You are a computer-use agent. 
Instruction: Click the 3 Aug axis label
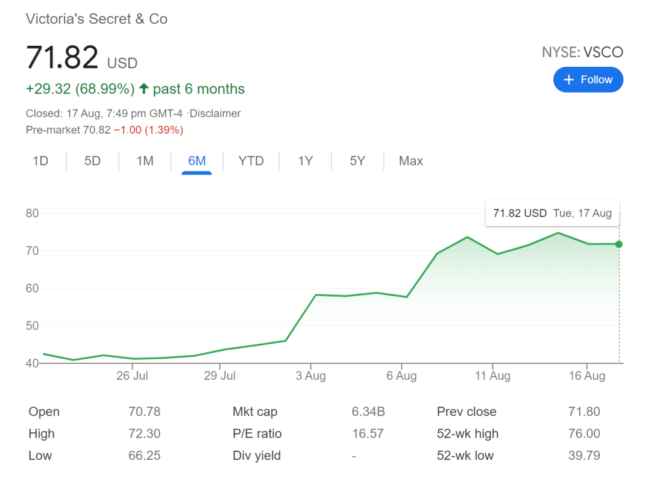click(x=311, y=376)
